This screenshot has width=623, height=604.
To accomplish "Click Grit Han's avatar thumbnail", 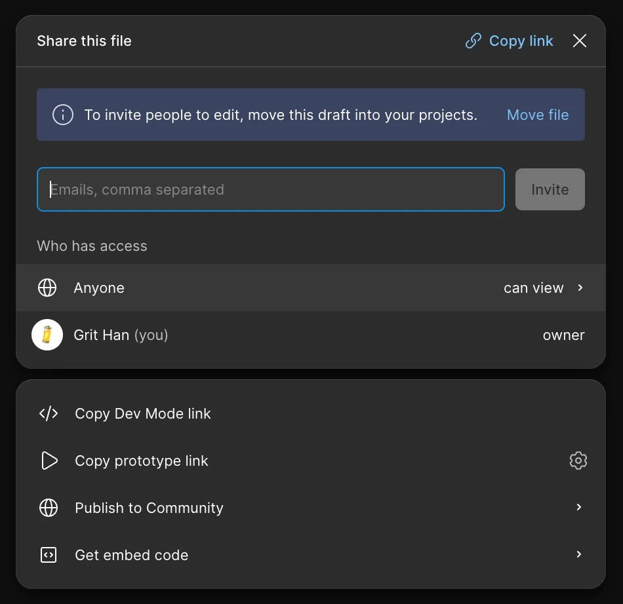I will coord(47,335).
